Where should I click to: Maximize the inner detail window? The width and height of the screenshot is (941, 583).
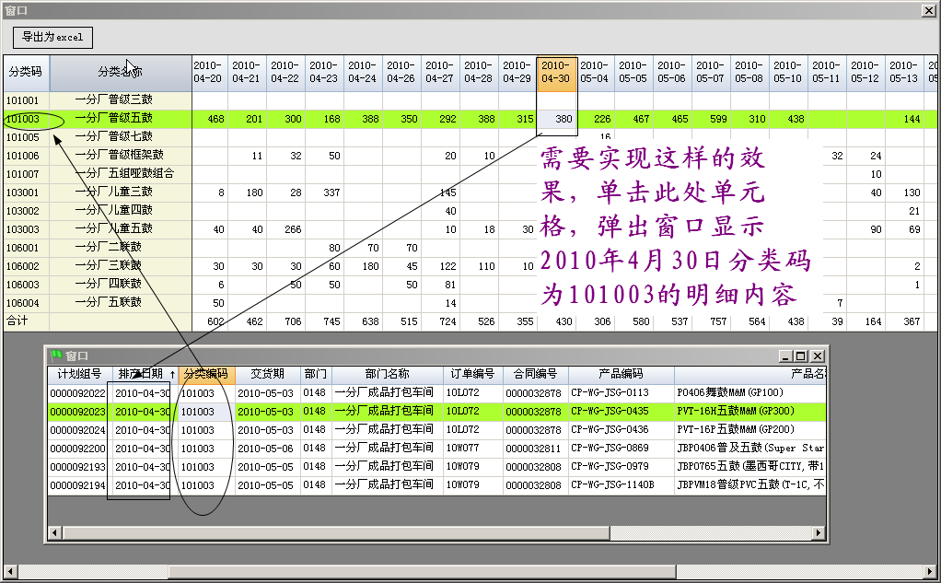[801, 356]
